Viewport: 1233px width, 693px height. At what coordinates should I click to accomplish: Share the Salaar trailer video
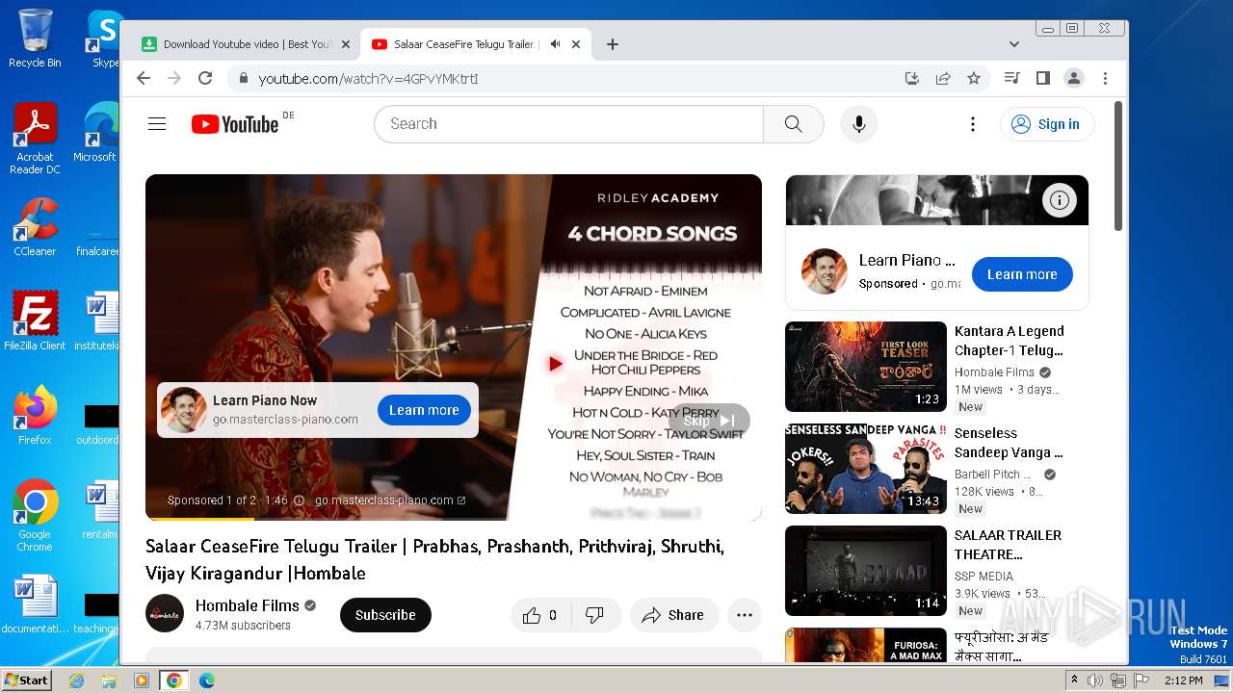[674, 615]
